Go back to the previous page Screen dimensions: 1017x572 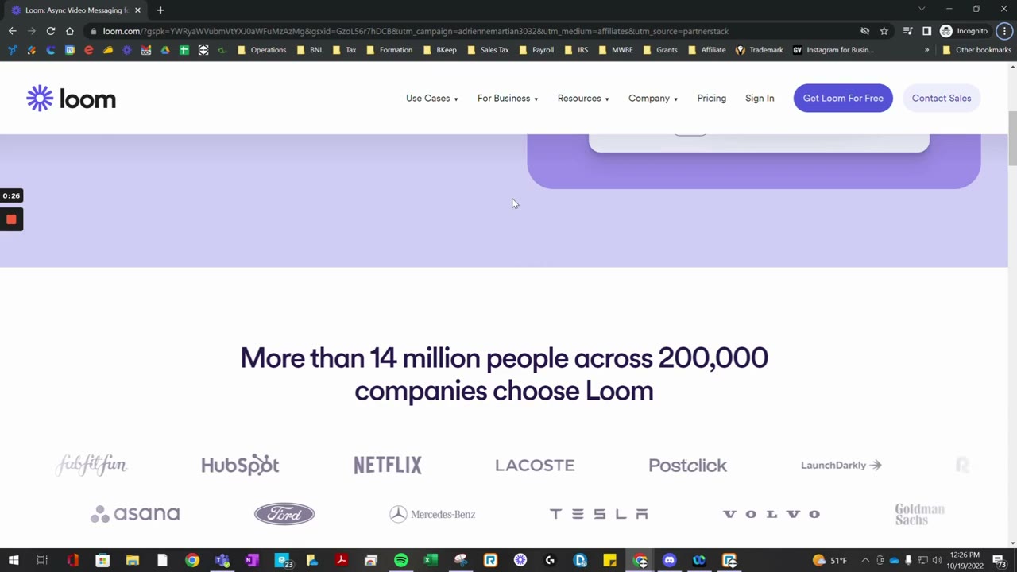click(x=13, y=31)
